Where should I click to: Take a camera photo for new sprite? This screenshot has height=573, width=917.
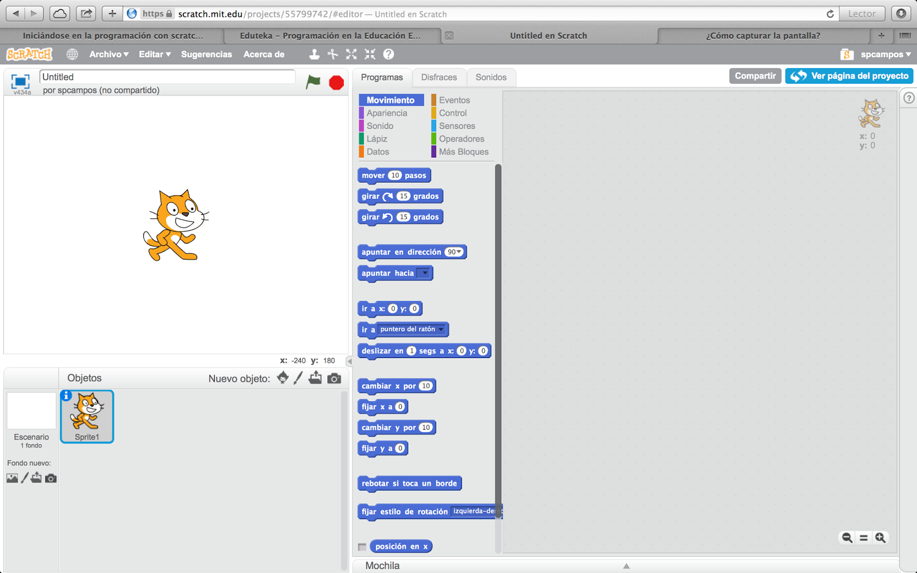click(x=334, y=378)
